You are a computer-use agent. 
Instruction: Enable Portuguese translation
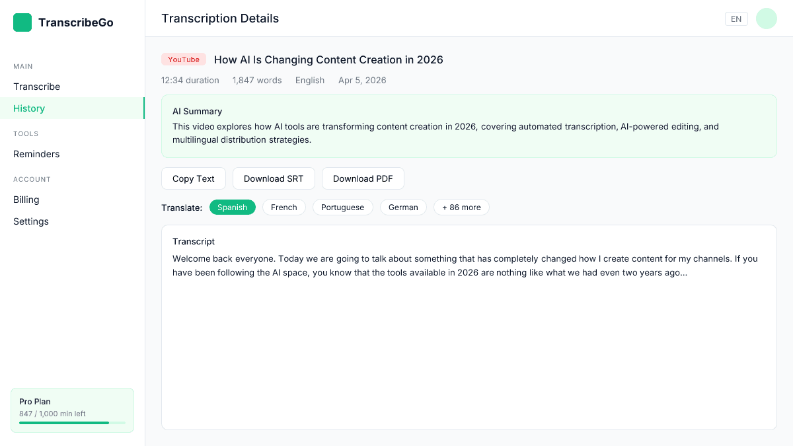pos(342,207)
